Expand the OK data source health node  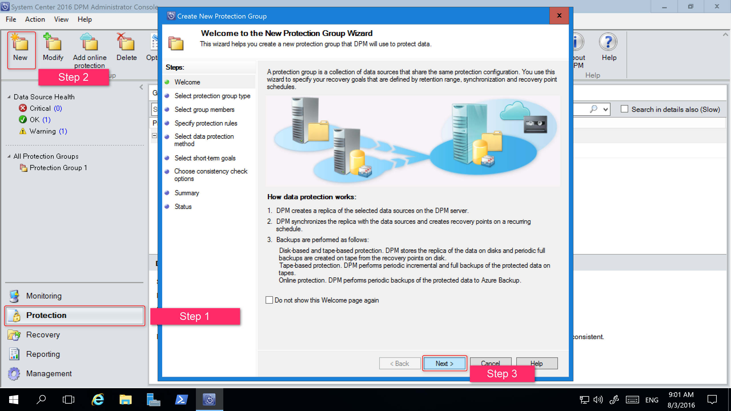point(35,119)
